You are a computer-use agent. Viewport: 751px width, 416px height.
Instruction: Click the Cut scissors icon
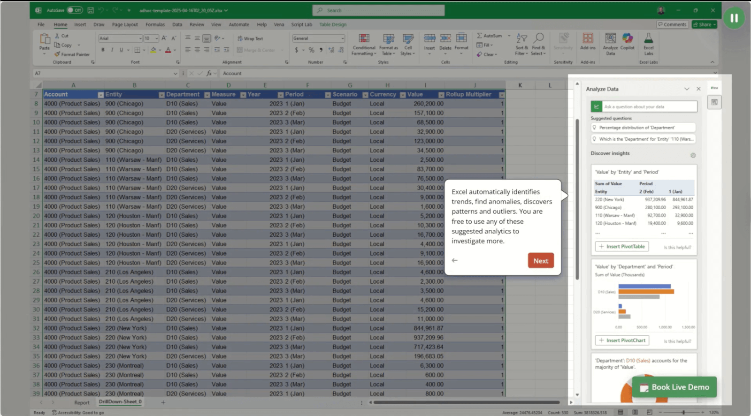tap(57, 36)
